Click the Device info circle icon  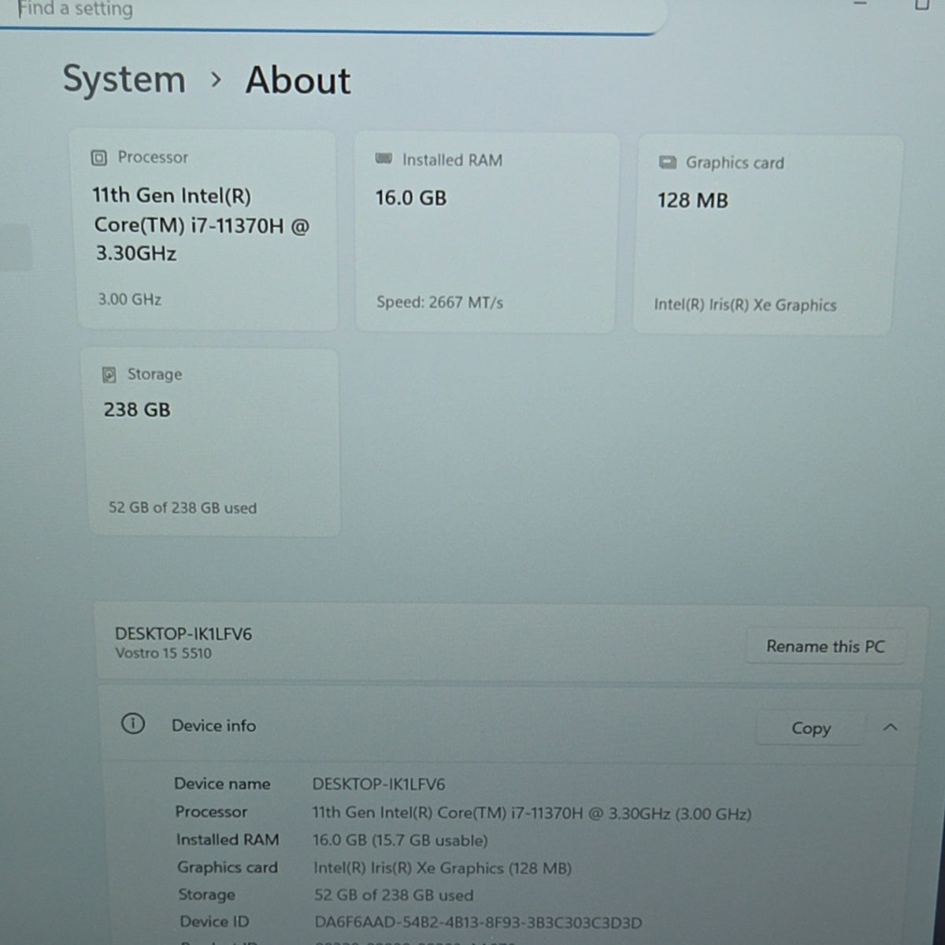pyautogui.click(x=133, y=723)
